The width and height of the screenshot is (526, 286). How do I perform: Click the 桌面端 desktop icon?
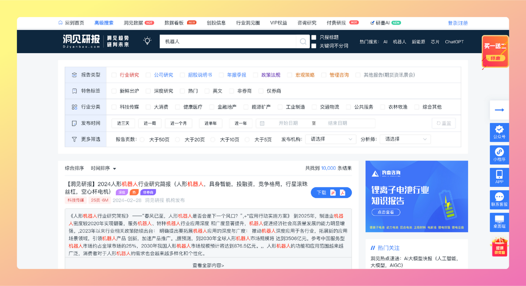(499, 222)
